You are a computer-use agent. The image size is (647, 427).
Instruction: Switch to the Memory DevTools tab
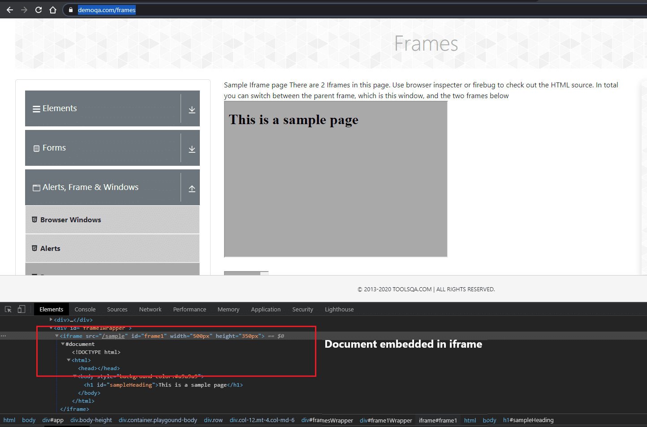tap(229, 309)
